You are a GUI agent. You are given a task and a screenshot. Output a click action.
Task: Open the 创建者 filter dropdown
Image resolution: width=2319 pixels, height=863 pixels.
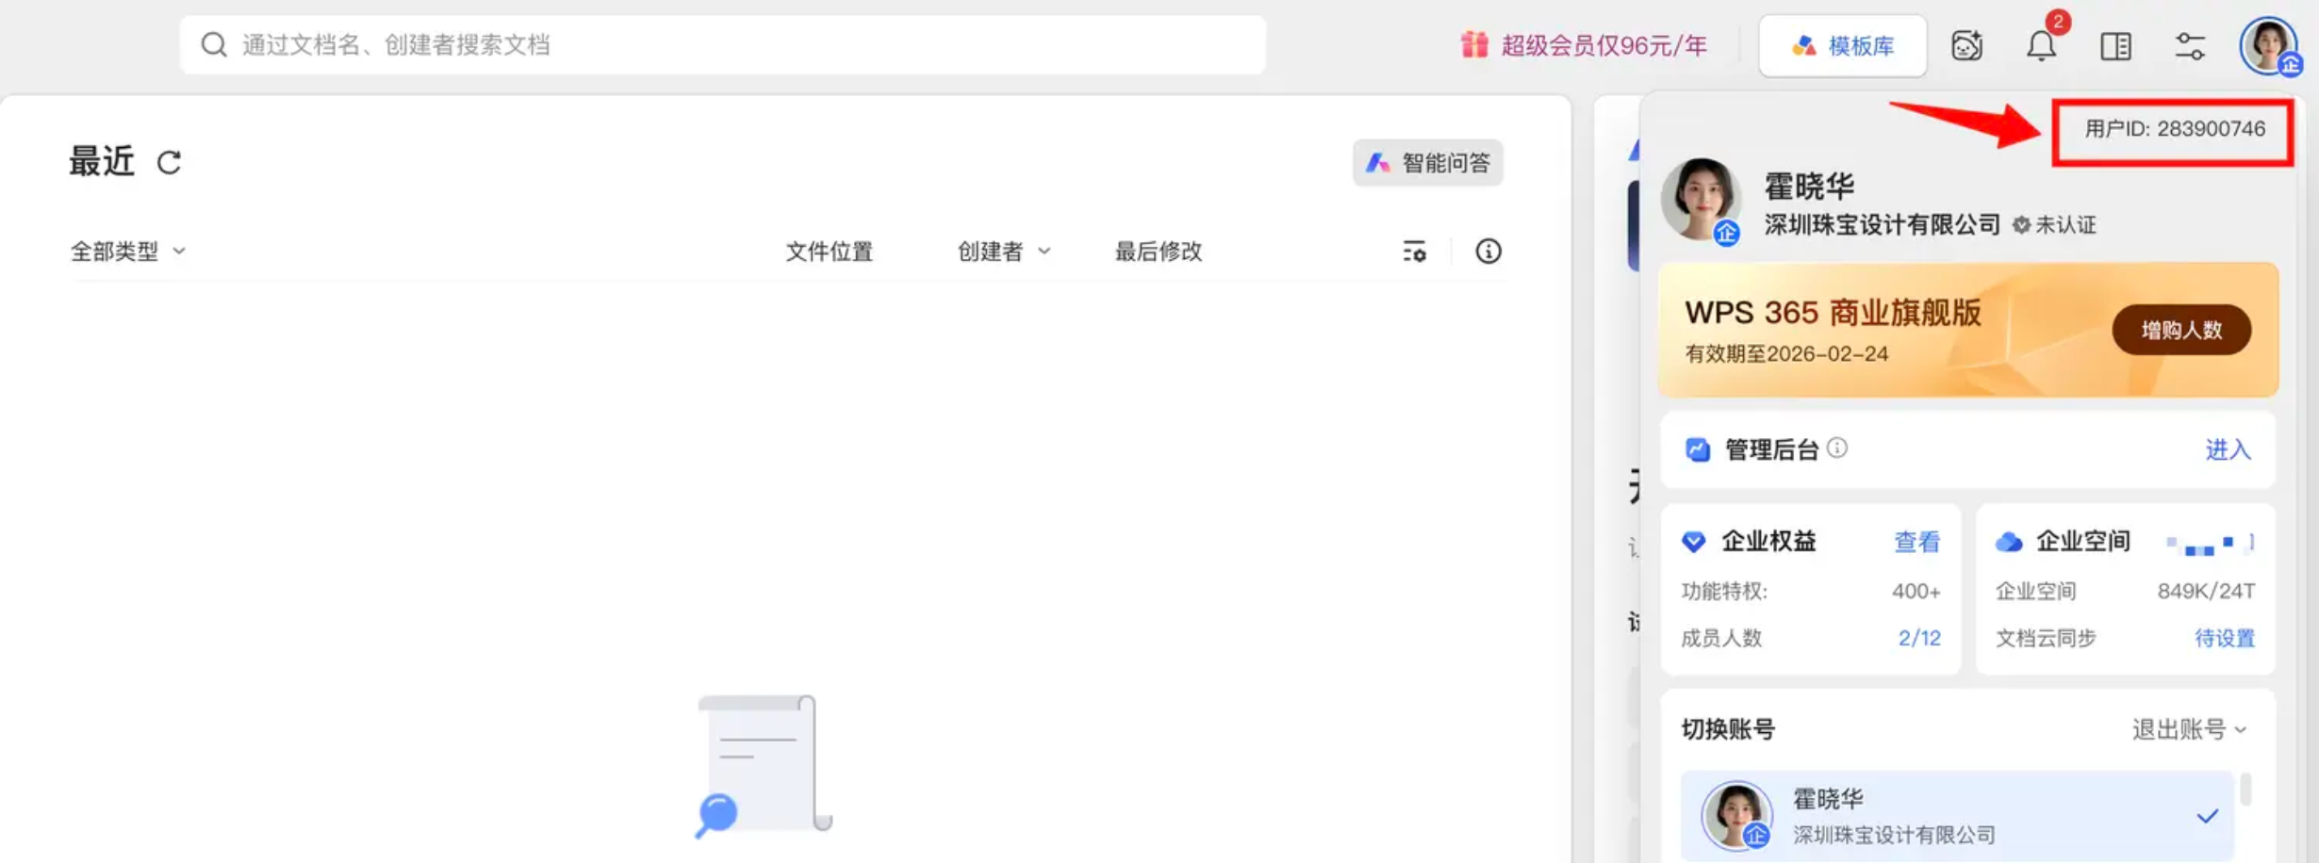point(1003,252)
